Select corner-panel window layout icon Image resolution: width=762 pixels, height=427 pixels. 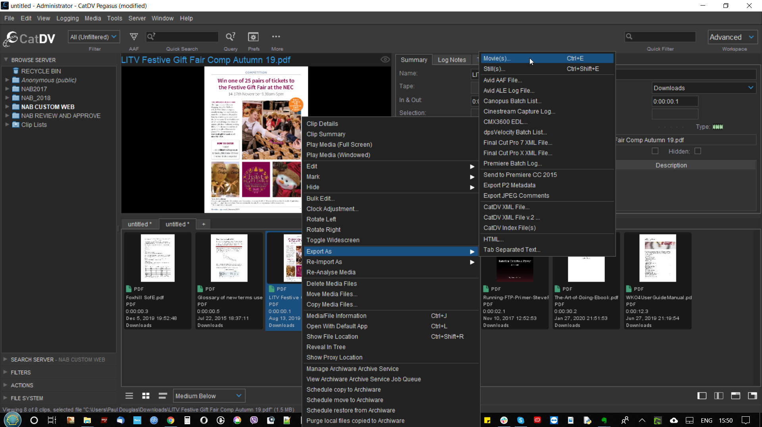752,396
